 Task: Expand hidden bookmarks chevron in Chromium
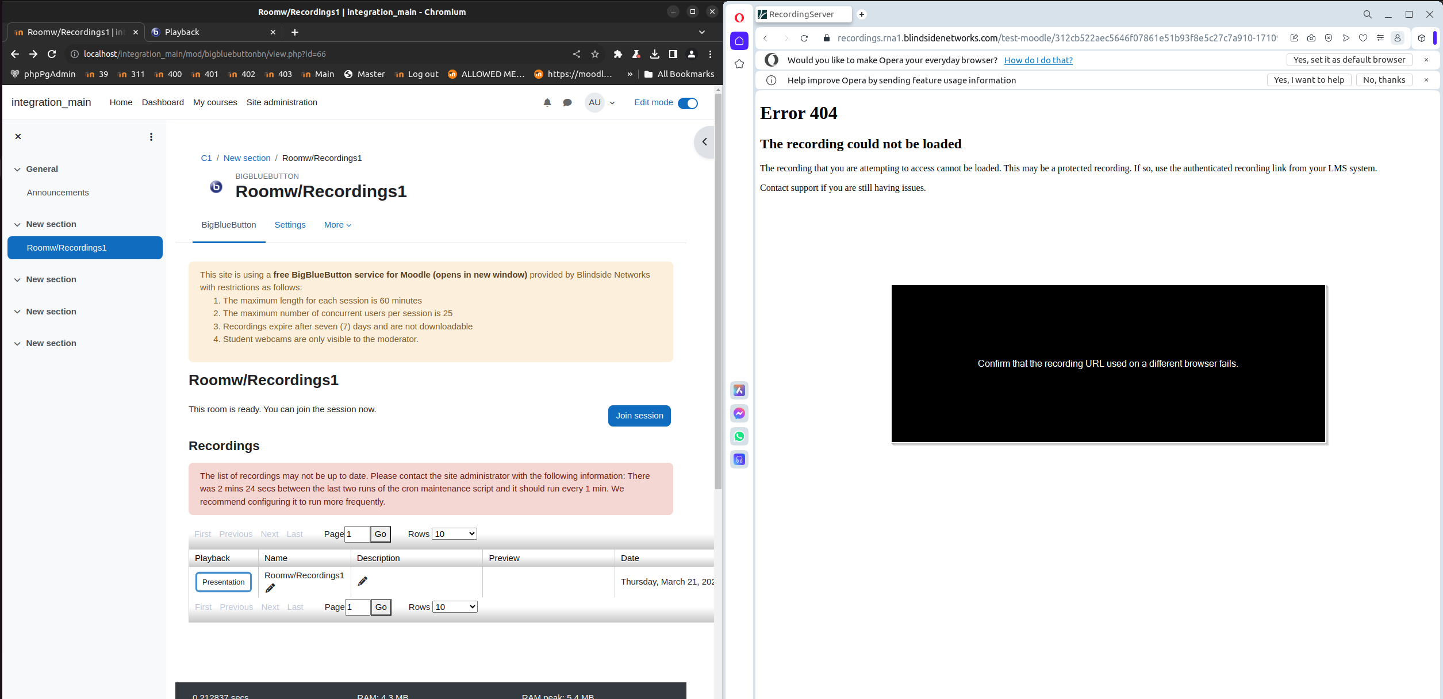point(630,74)
